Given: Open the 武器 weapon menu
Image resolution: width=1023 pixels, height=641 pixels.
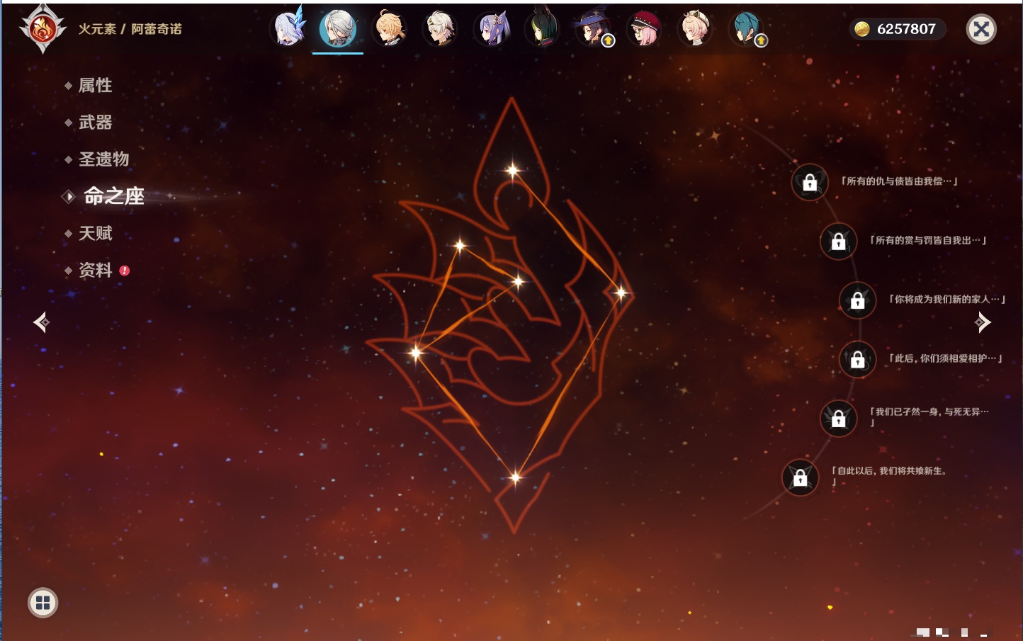Looking at the screenshot, I should click(96, 123).
